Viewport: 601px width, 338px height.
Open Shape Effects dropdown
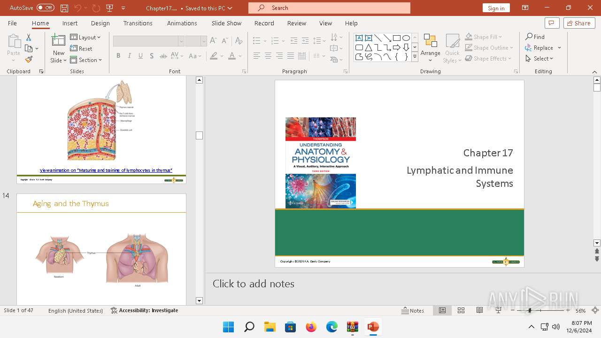click(488, 59)
